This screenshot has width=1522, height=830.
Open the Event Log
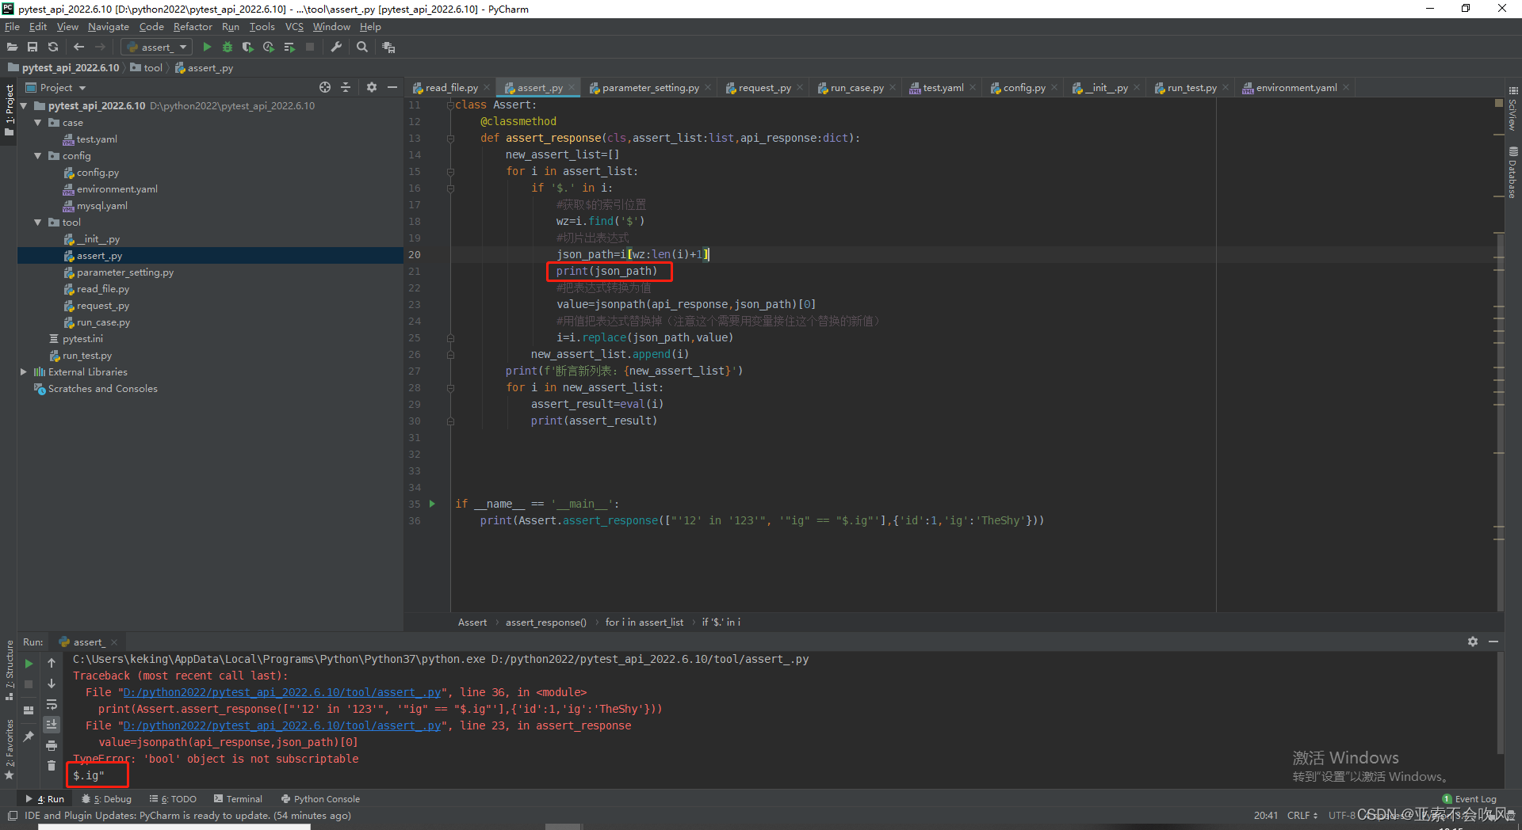coord(1469,799)
